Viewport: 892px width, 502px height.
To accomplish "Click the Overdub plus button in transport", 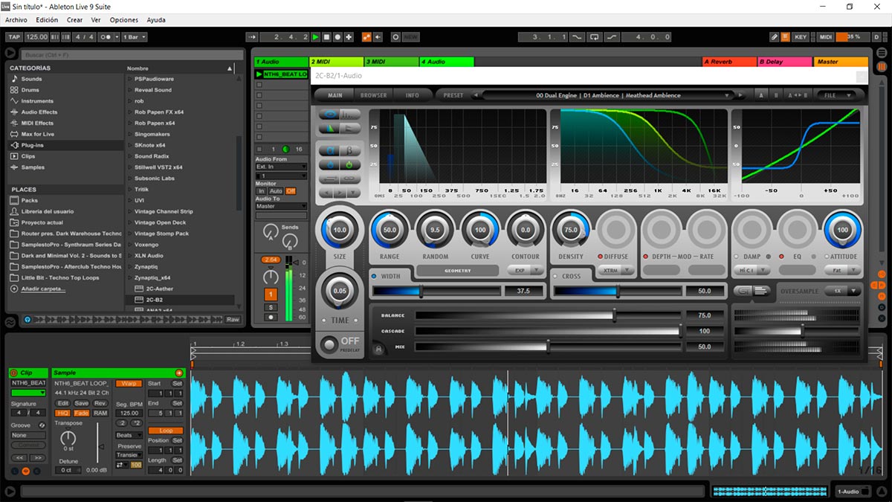I will (349, 36).
